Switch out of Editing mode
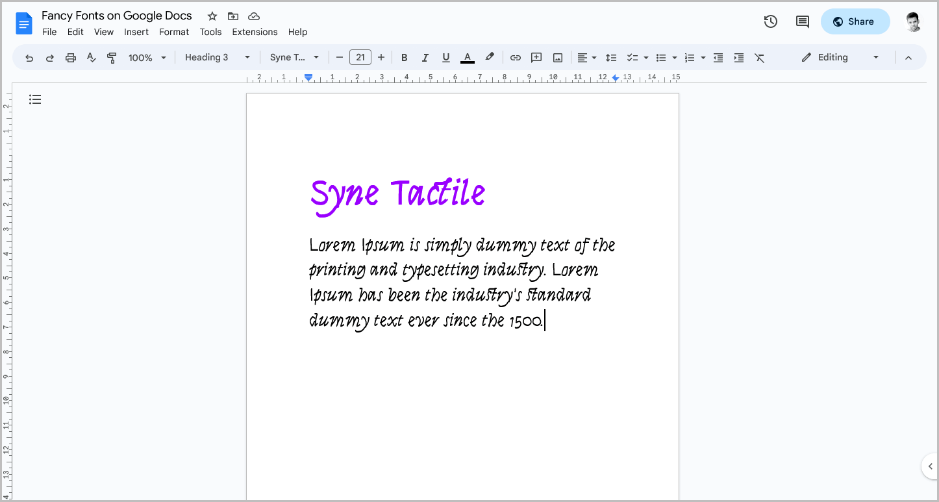The width and height of the screenshot is (939, 502). point(876,57)
